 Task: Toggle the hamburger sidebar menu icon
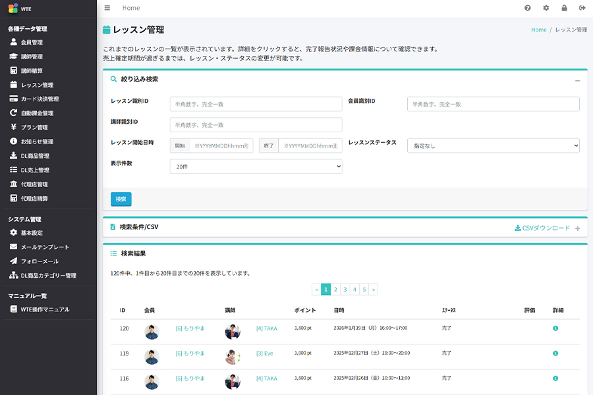(107, 8)
